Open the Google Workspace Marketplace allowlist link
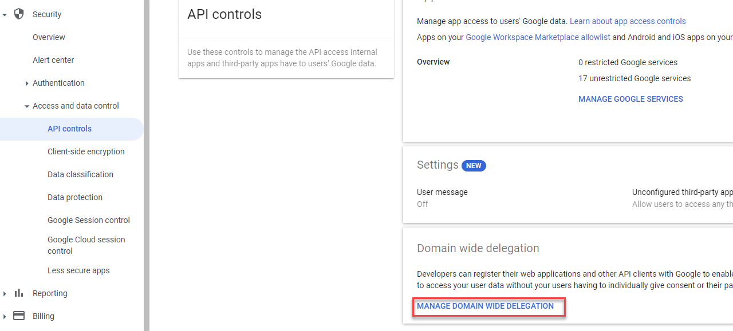Screen dimensions: 733x331 tap(537, 37)
